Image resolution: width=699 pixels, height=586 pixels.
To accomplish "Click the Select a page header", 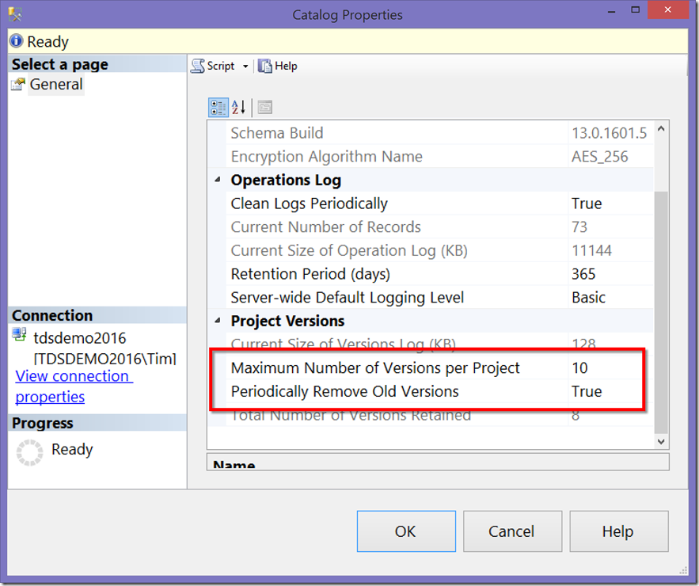I will [x=60, y=64].
